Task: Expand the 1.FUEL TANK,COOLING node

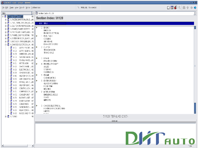Action: [6, 23]
